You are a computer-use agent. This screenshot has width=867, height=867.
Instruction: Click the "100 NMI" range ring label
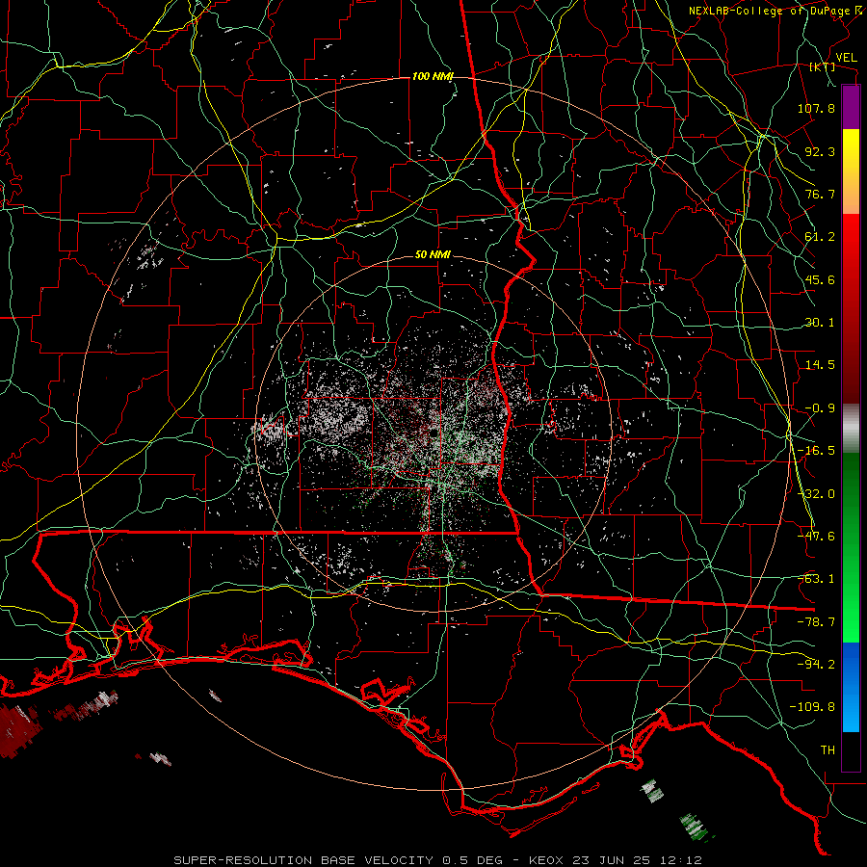433,76
